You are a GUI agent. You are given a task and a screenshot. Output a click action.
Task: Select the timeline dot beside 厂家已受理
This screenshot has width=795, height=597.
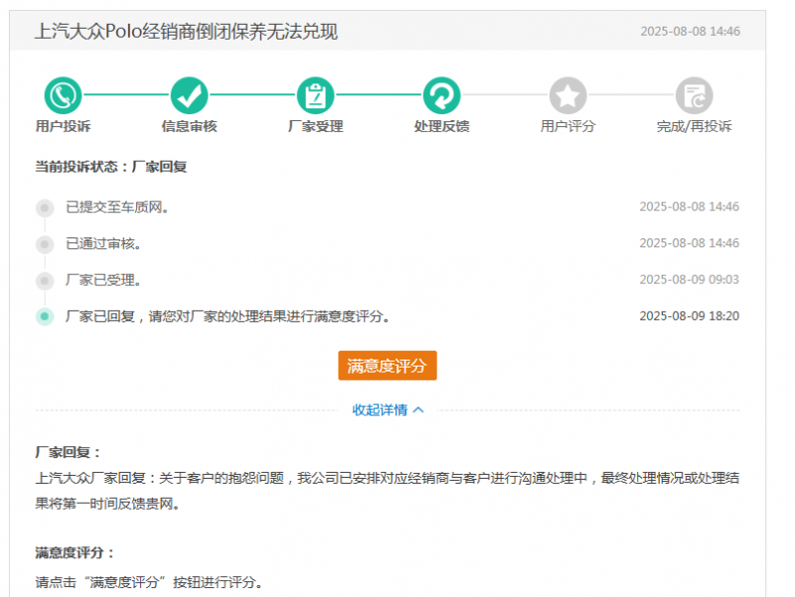(45, 280)
